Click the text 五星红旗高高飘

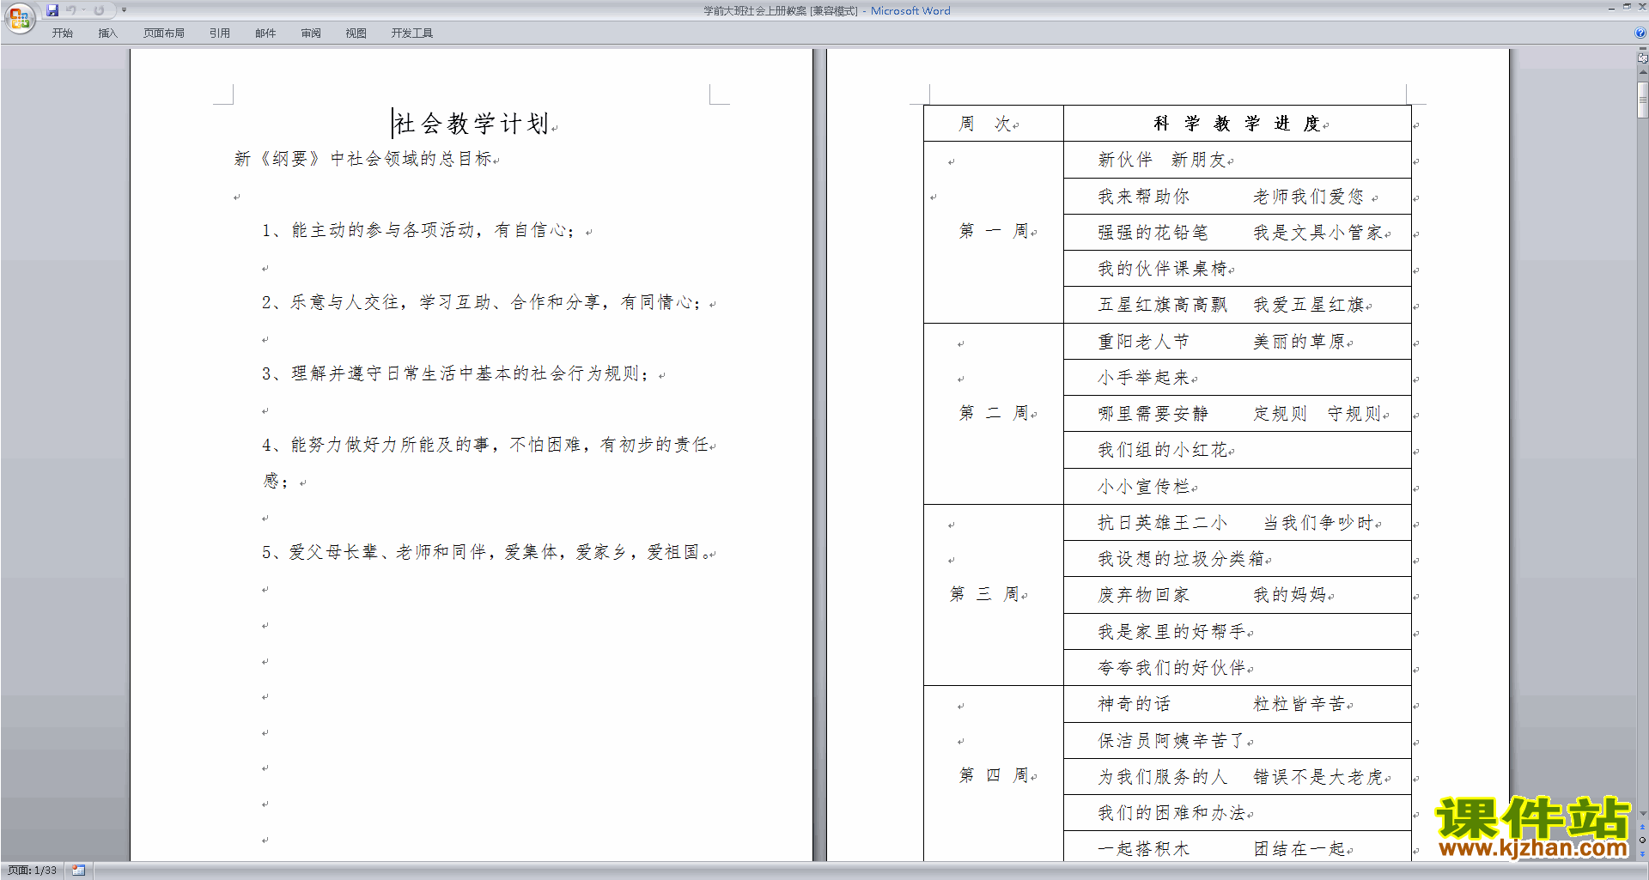1162,305
